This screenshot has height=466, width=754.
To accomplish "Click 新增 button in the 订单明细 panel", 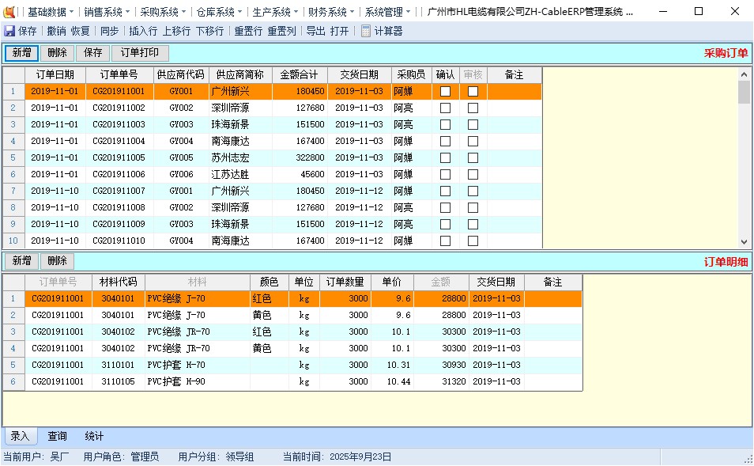I will [21, 261].
